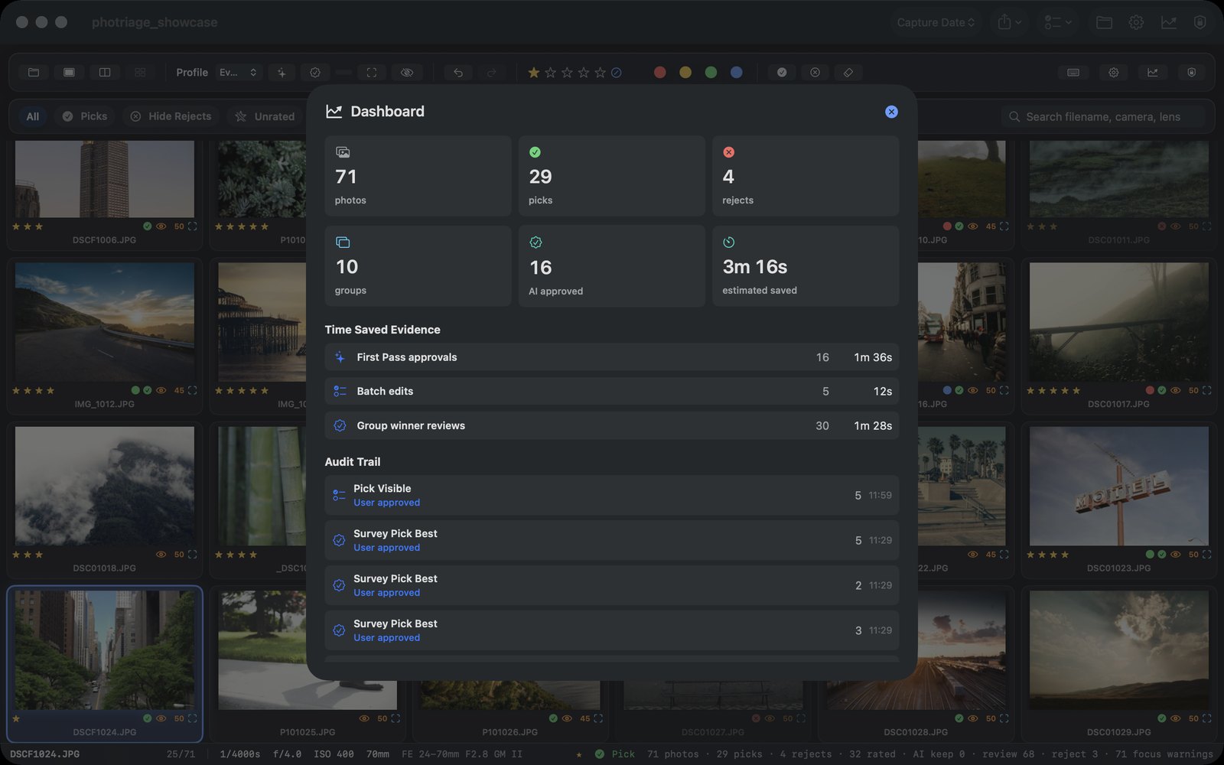Open the DSC01017.JPG foggy bridge thumbnail

pyautogui.click(x=1119, y=322)
